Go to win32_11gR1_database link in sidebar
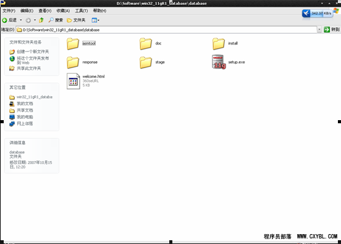Viewport: 341px width, 244px height. [35, 97]
